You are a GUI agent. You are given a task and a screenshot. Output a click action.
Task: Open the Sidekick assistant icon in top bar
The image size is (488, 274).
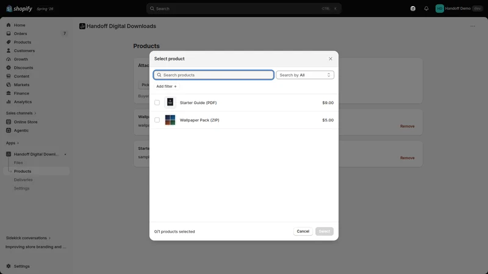coord(413,9)
